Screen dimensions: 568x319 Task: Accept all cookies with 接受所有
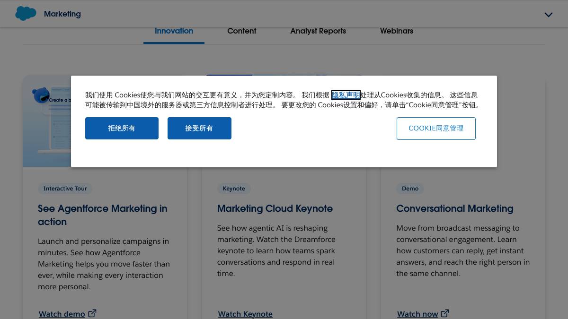[x=199, y=128]
